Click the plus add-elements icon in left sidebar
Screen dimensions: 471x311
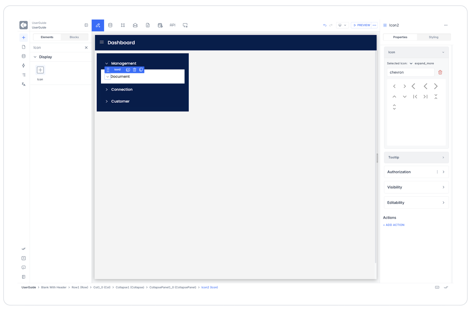(24, 38)
